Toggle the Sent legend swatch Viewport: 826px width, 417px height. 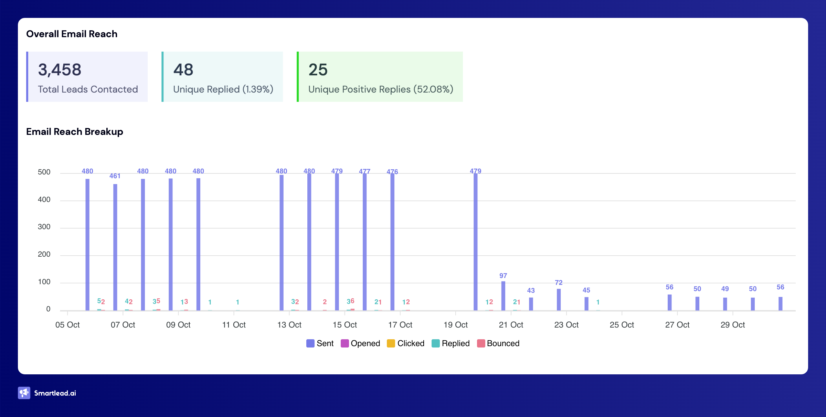coord(310,343)
